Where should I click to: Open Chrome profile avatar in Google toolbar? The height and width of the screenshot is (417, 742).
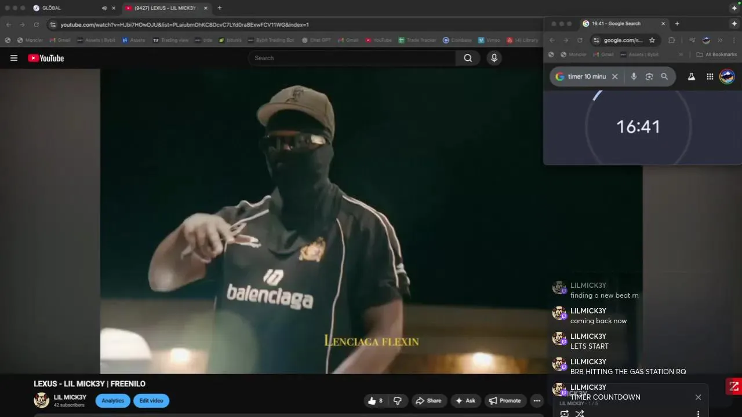tap(706, 41)
